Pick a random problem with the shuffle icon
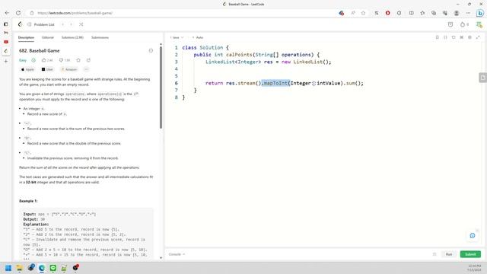 click(81, 24)
